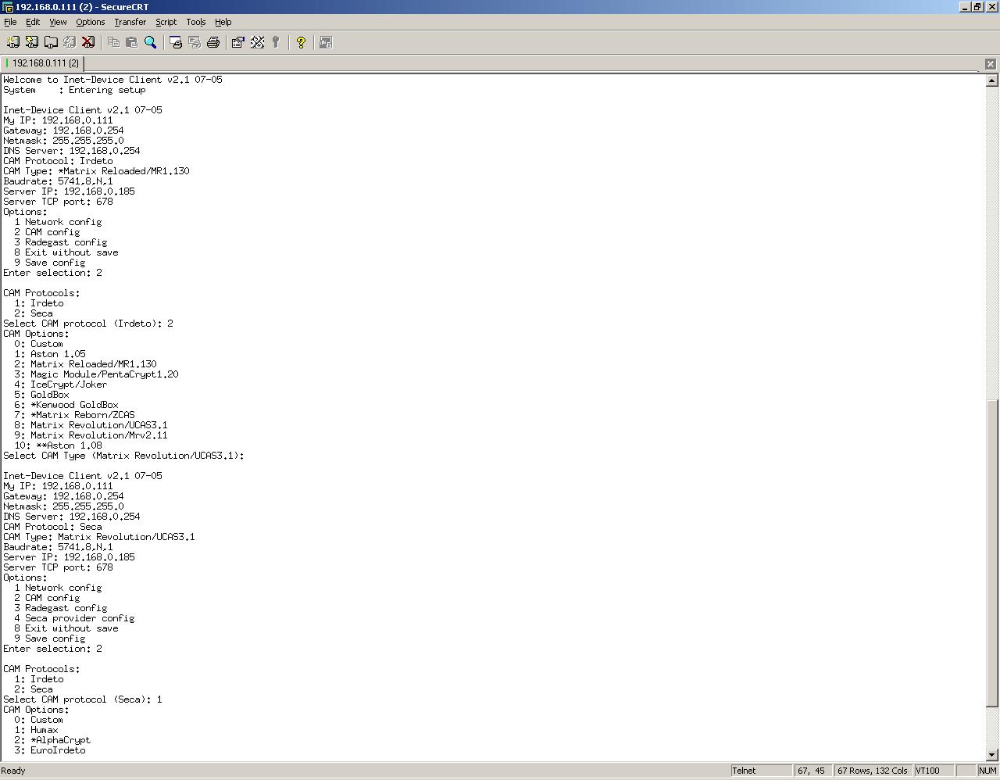The width and height of the screenshot is (1000, 780).
Task: Click the Print Selection toolbar icon
Action: (195, 42)
